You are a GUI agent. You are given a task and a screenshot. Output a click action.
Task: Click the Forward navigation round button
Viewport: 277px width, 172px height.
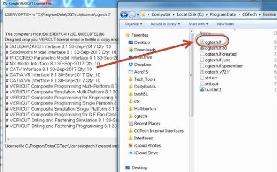point(132,14)
